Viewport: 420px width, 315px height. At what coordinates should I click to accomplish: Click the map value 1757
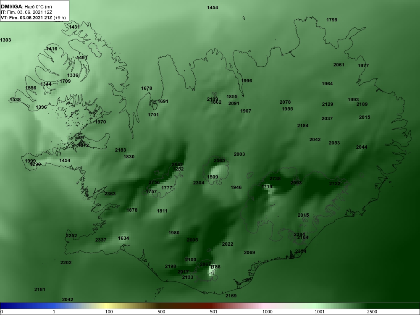[151, 192]
